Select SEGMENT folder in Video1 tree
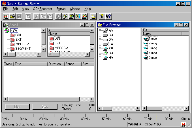This screenshot has height=128, width=192. [23, 49]
